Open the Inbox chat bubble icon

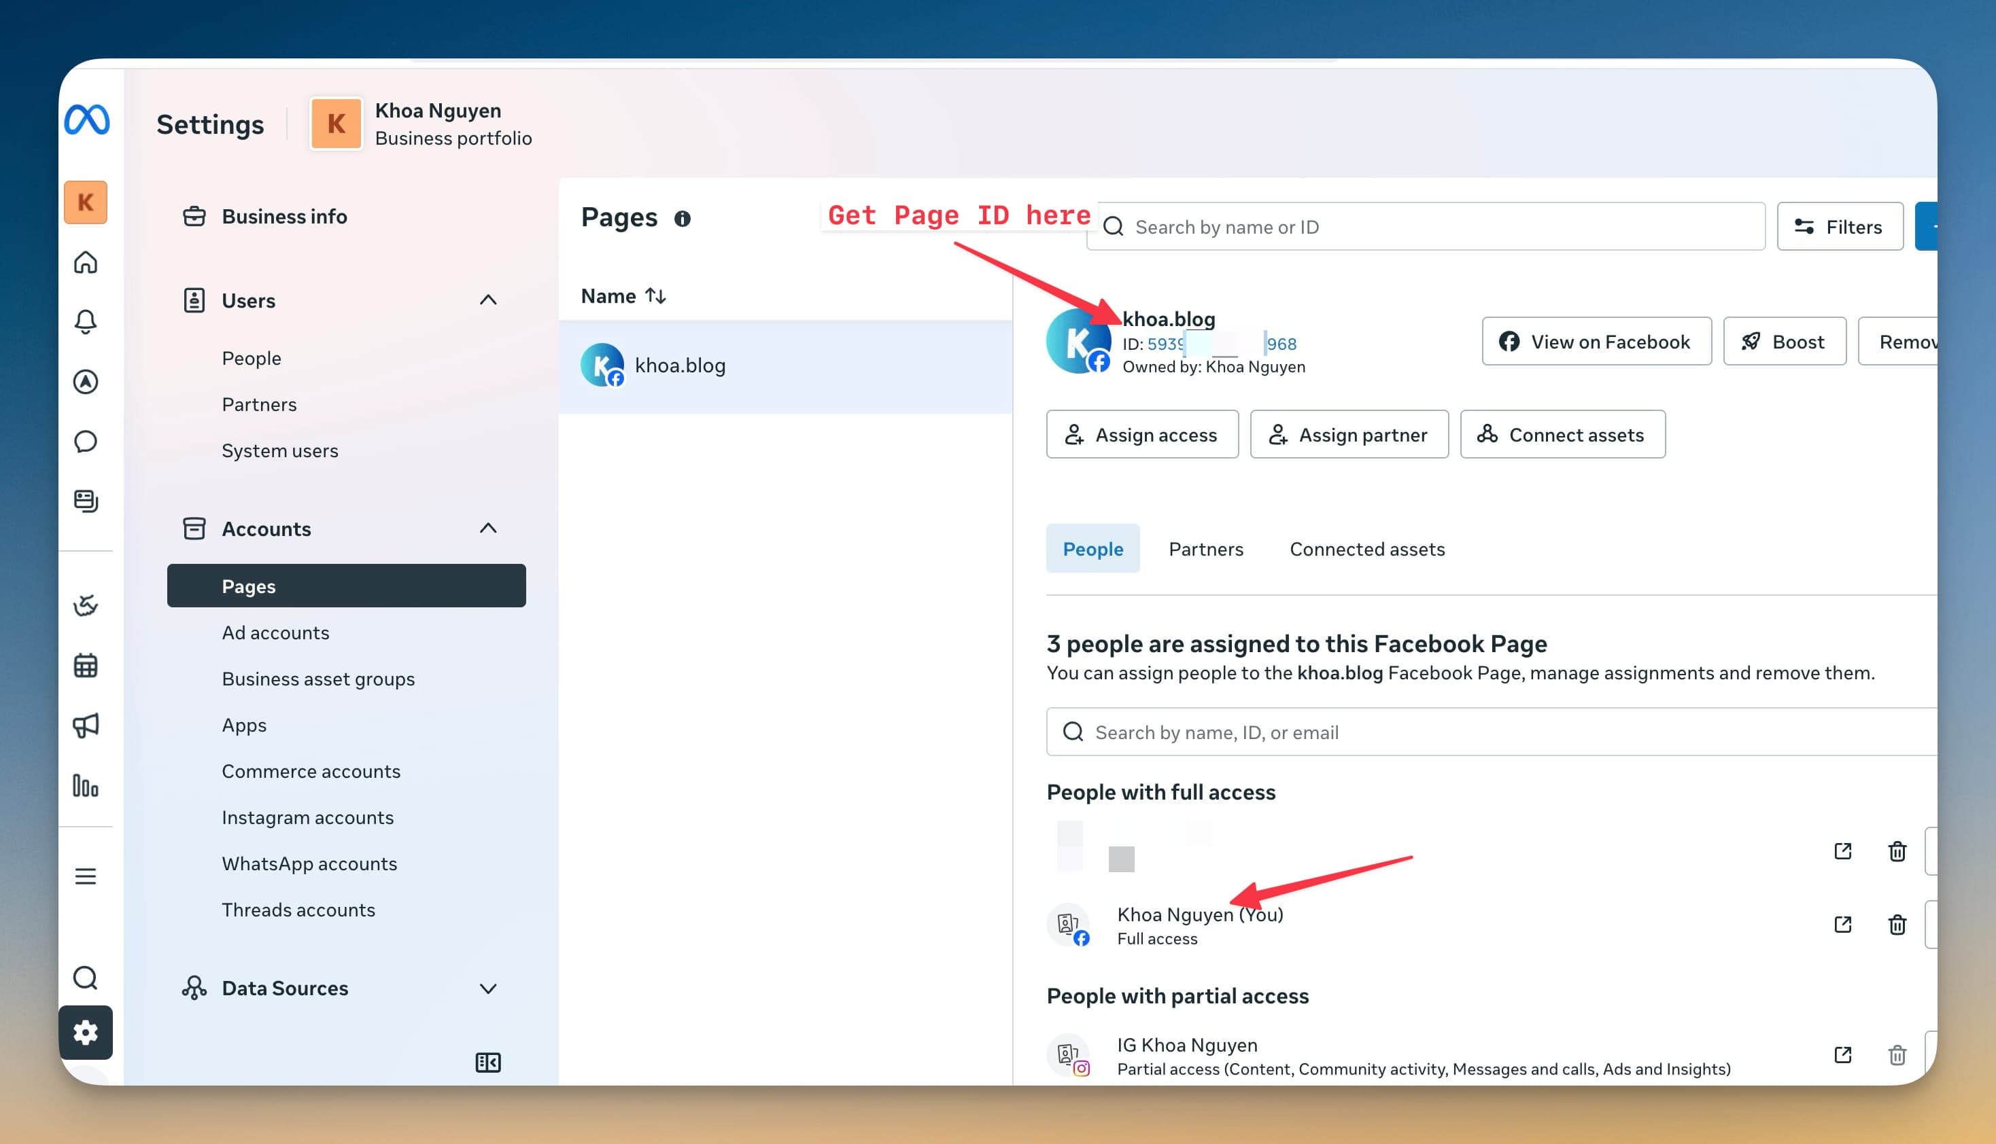(86, 442)
